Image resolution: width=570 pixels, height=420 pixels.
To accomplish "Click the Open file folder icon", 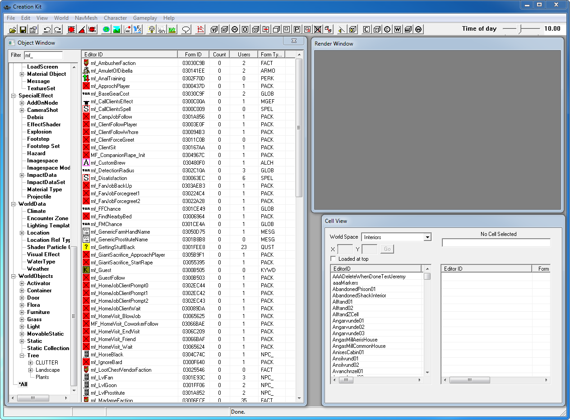I will tap(13, 30).
